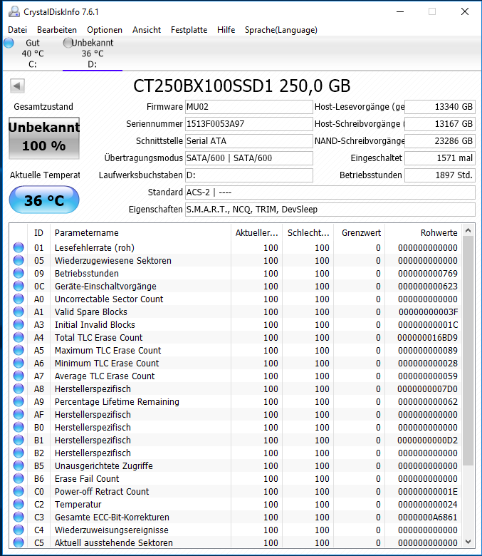Screen dimensions: 482x556
Task: Click the status orb for Maximum TLC Erase Count
Action: click(19, 350)
